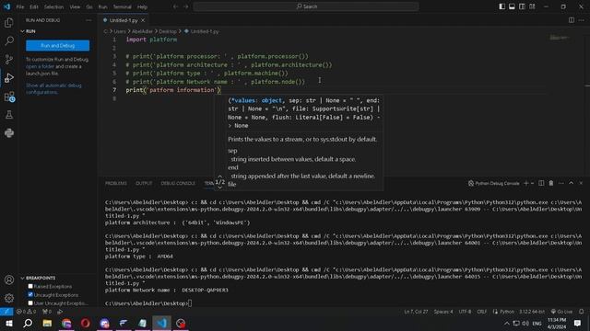Click Show all automatic debug configurations link
This screenshot has height=331, width=590.
pyautogui.click(x=53, y=88)
